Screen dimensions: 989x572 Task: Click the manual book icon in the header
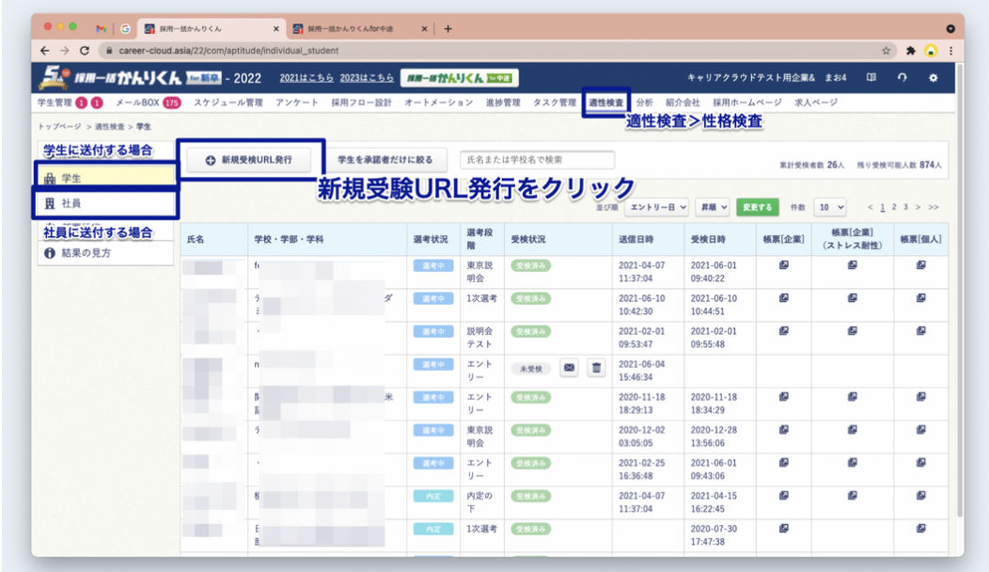871,77
